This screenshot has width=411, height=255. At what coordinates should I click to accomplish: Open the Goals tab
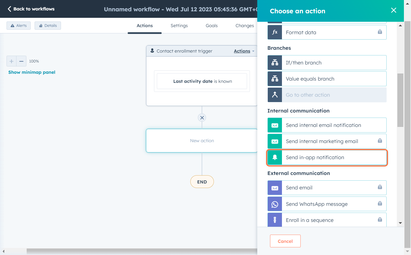click(x=212, y=26)
